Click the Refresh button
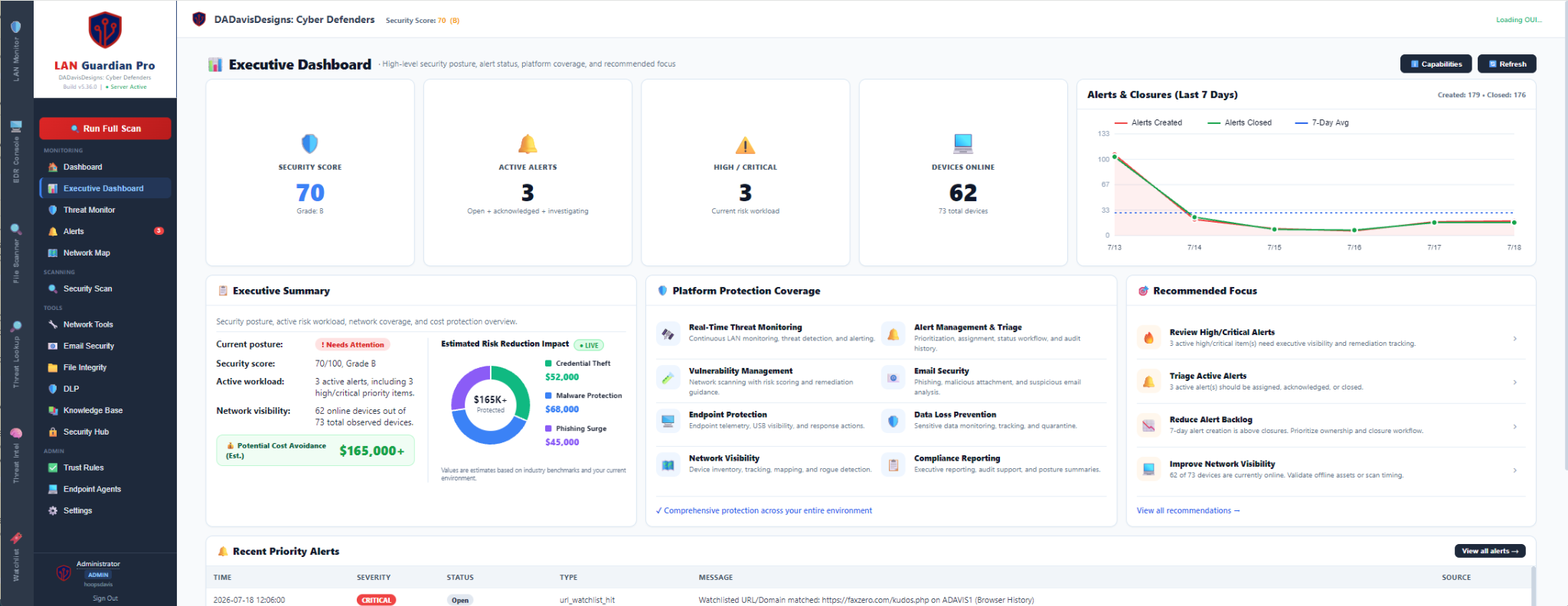Screen dimensions: 1568x606 (1507, 64)
